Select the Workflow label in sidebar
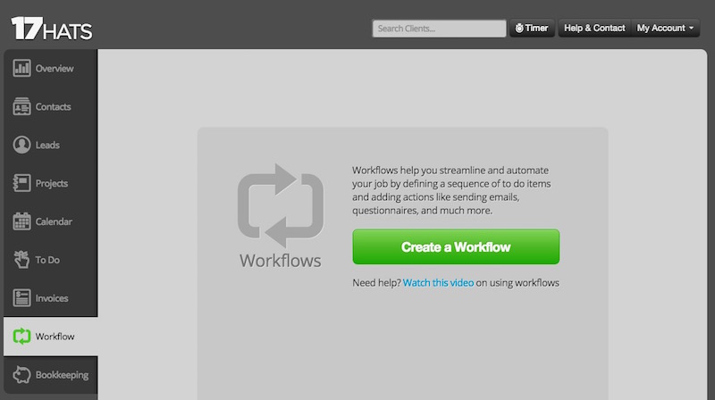This screenshot has height=400, width=715. click(55, 337)
